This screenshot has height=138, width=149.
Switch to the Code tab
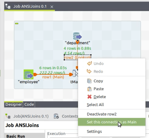click(x=29, y=104)
